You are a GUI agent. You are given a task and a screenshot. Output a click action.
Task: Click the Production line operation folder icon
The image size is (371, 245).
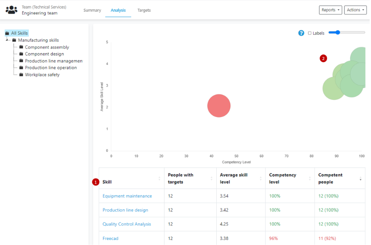point(21,68)
